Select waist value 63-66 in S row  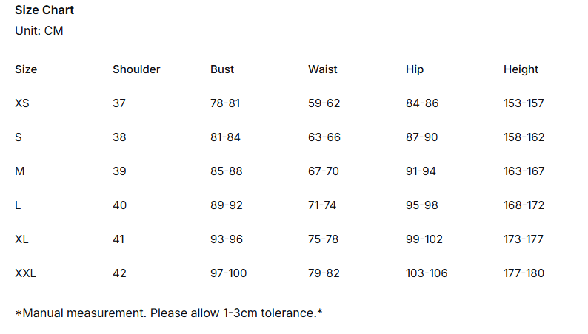point(324,137)
